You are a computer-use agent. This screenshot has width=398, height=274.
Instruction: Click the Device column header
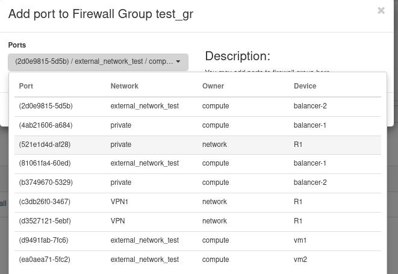pyautogui.click(x=305, y=86)
